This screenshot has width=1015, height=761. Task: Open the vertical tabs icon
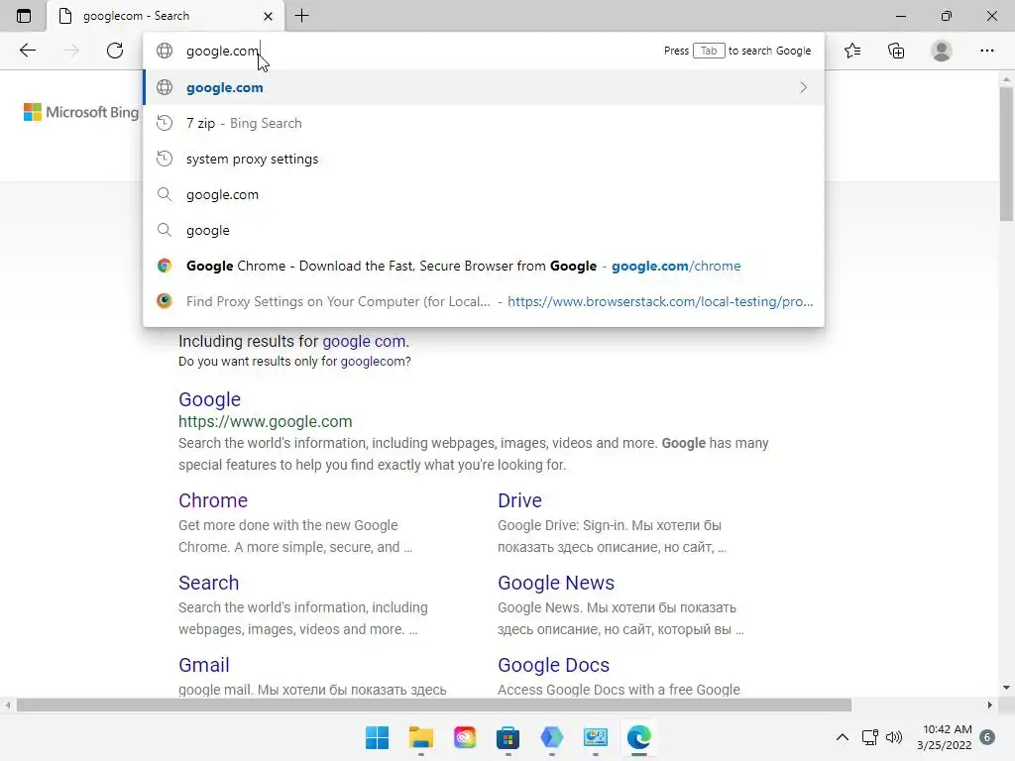pyautogui.click(x=24, y=16)
